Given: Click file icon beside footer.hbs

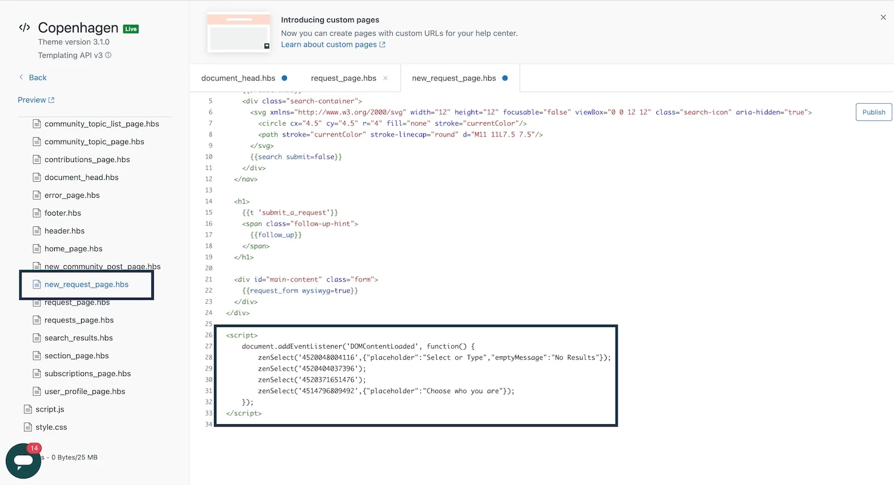Looking at the screenshot, I should click(x=37, y=213).
